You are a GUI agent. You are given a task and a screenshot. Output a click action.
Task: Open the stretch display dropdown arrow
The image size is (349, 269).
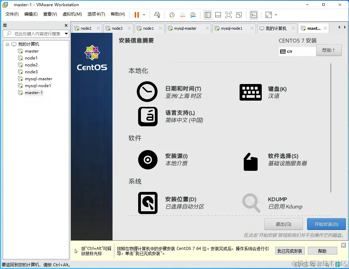point(276,15)
